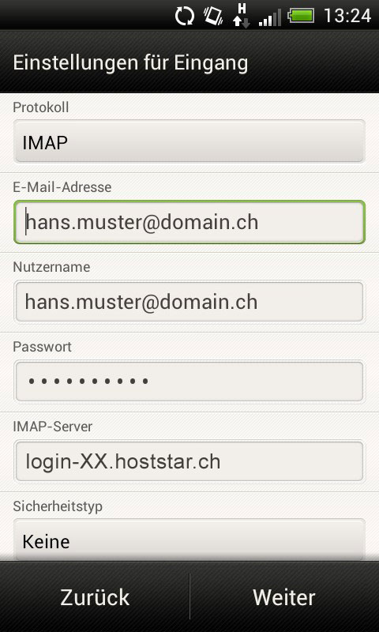
Task: Tap the mobile data H arrows icon
Action: [242, 16]
